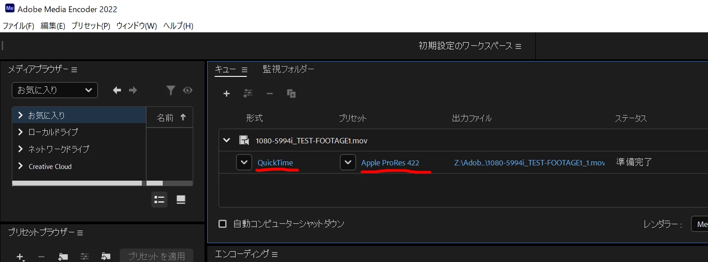Collapse the 1080-5994i_TEST-FOOTAGE1.mov source
Screen dimensions: 708x262
point(227,140)
